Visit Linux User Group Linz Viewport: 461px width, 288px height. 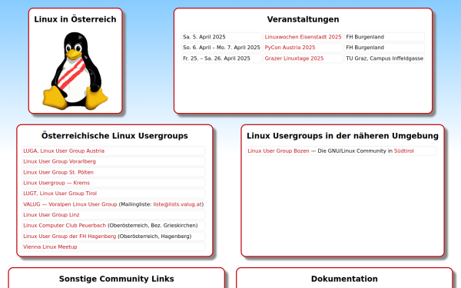[x=51, y=215]
